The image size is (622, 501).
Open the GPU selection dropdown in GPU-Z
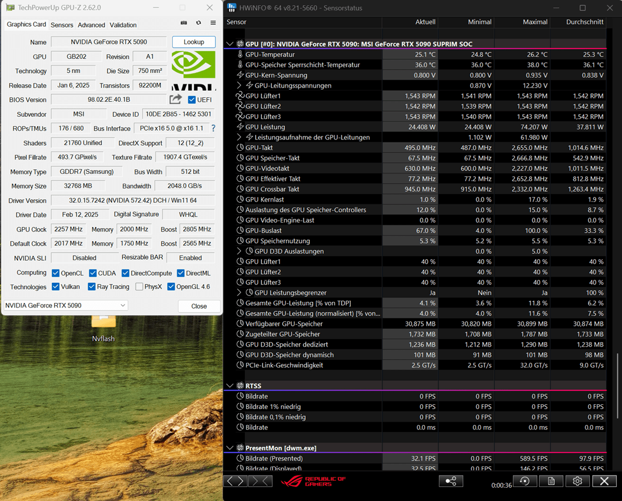coord(66,305)
